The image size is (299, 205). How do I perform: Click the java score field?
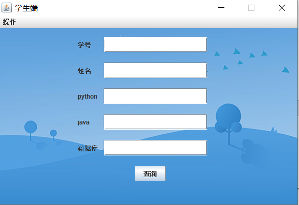pos(155,122)
